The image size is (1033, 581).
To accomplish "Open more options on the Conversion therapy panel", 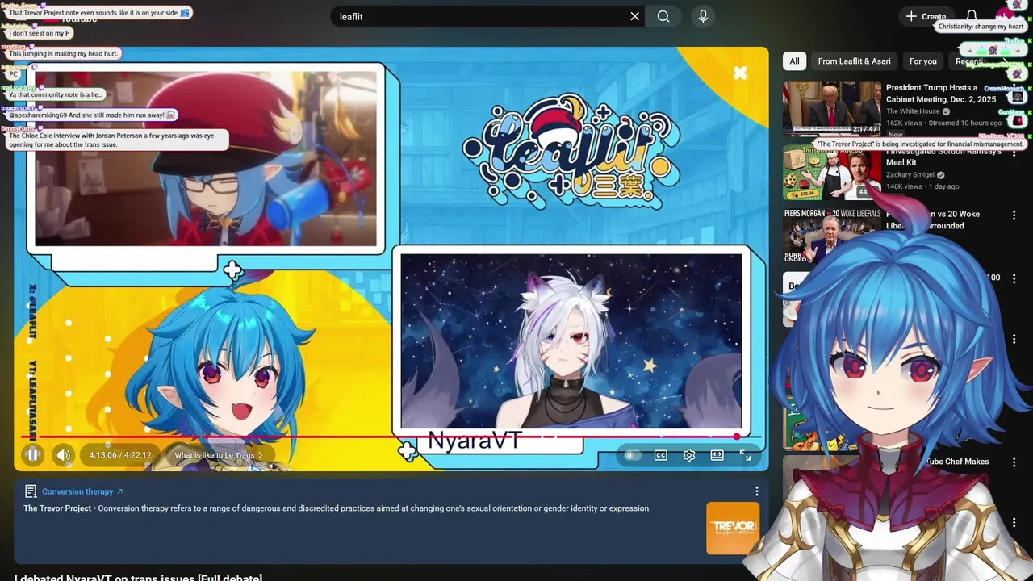I will [756, 491].
